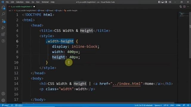
Task: Open the Source Control view
Action: (3, 21)
